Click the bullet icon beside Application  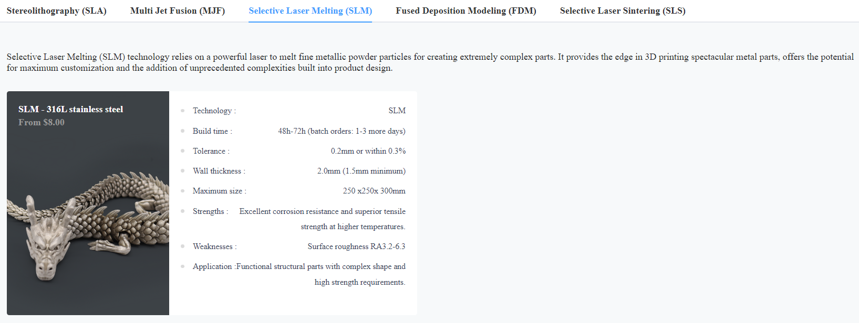pos(182,266)
